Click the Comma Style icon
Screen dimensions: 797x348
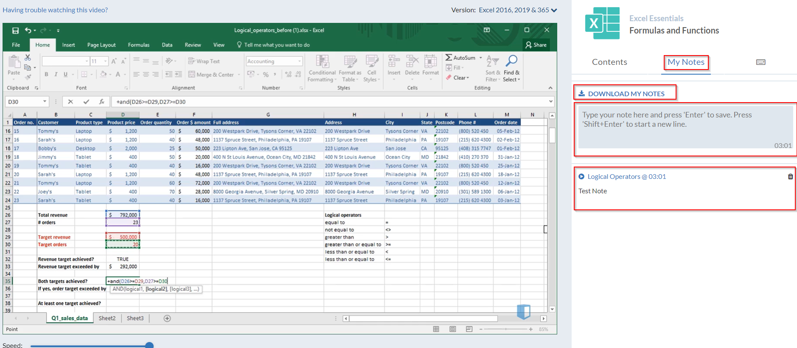pyautogui.click(x=275, y=75)
